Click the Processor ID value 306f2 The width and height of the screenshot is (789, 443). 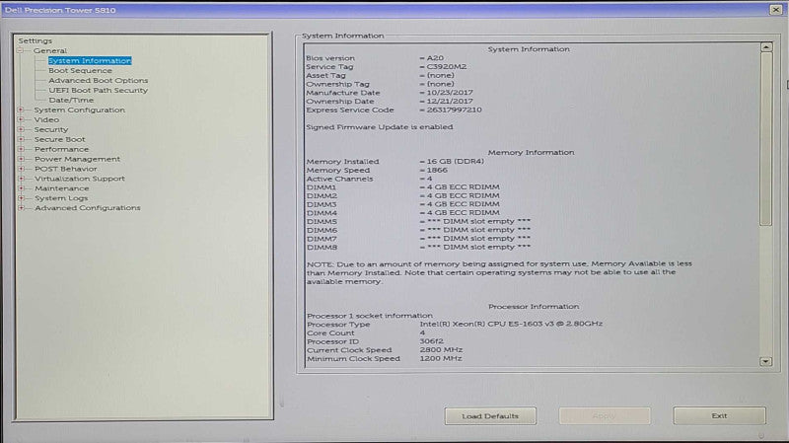(x=431, y=341)
